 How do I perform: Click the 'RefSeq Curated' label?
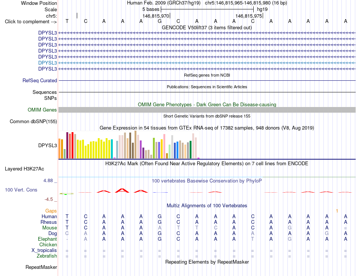tap(40, 81)
